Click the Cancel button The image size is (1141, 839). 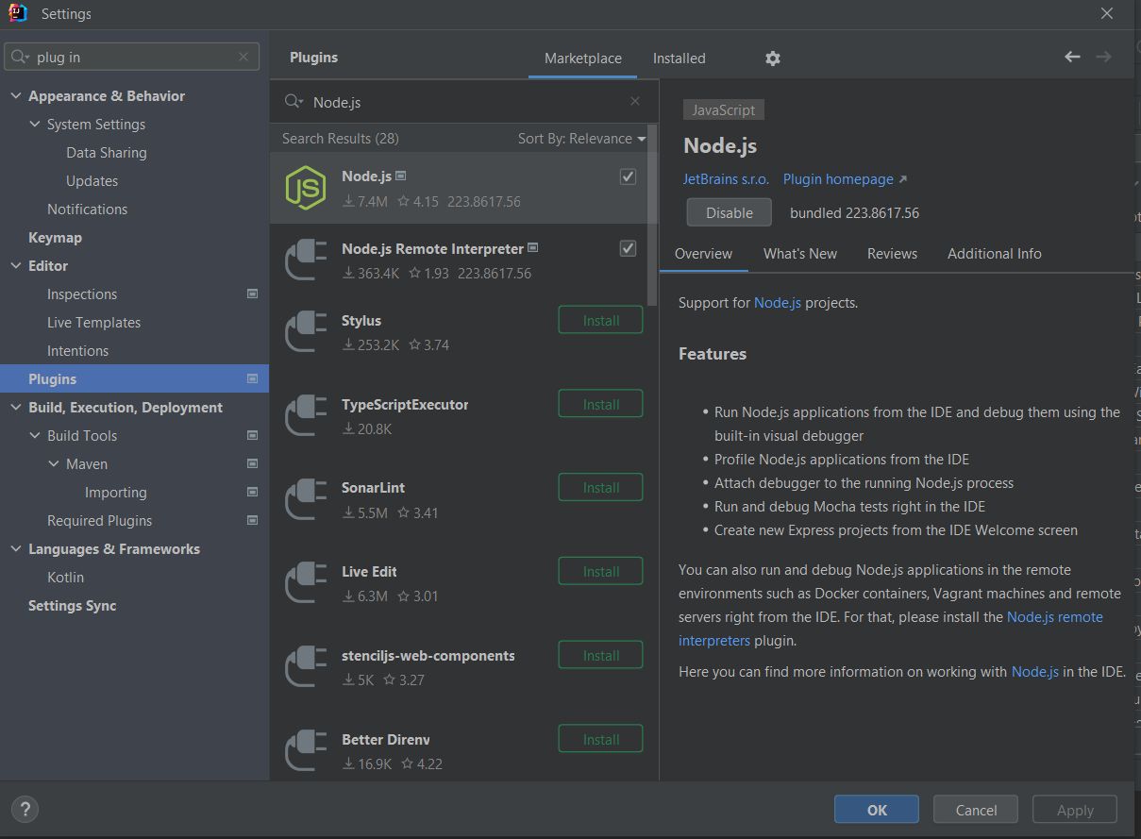pyautogui.click(x=976, y=810)
